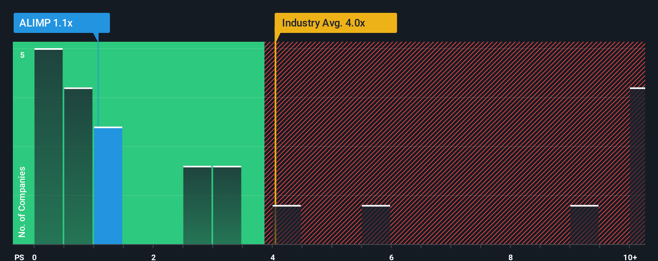
Task: Select the blue highlighted ALIMP histogram bar
Action: pyautogui.click(x=108, y=186)
